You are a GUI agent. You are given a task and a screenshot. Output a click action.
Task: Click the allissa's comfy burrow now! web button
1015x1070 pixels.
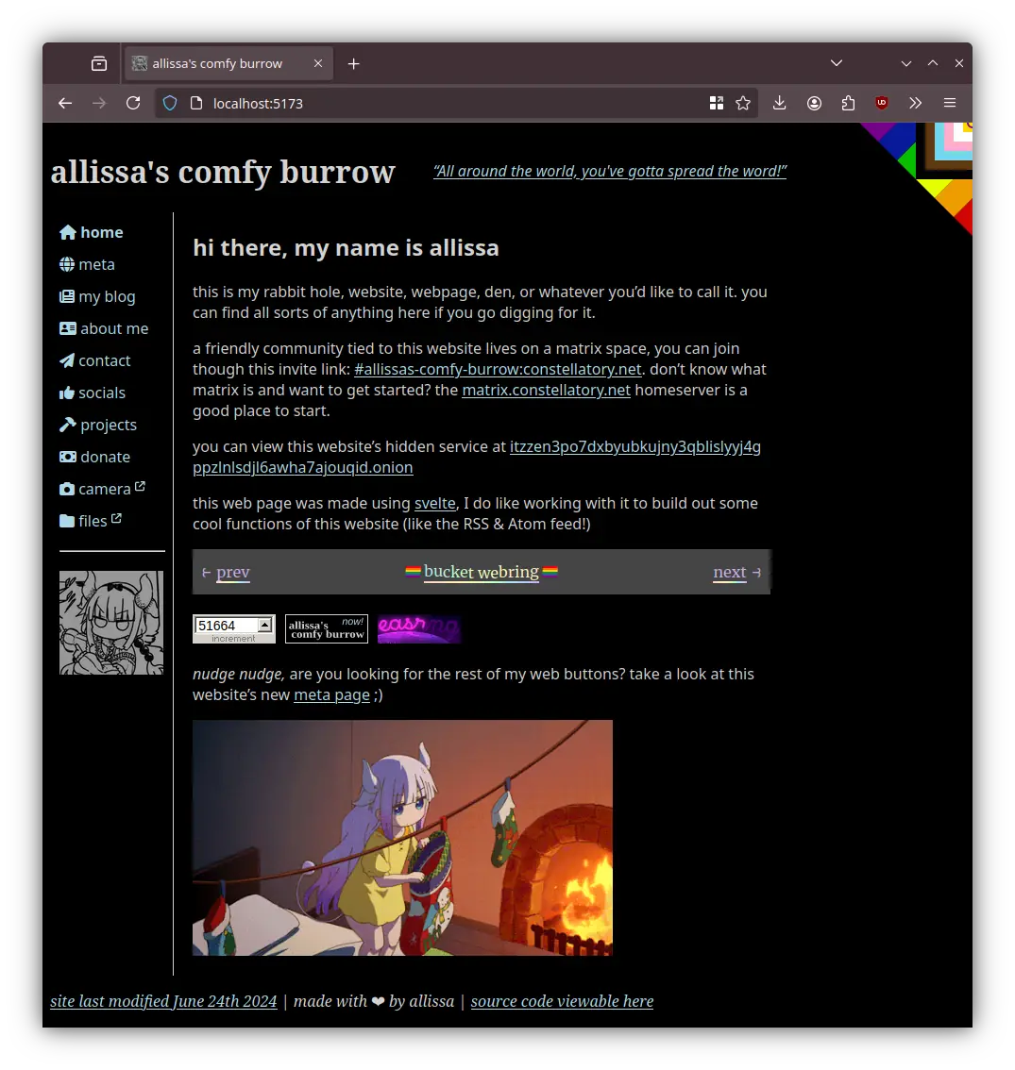click(327, 629)
